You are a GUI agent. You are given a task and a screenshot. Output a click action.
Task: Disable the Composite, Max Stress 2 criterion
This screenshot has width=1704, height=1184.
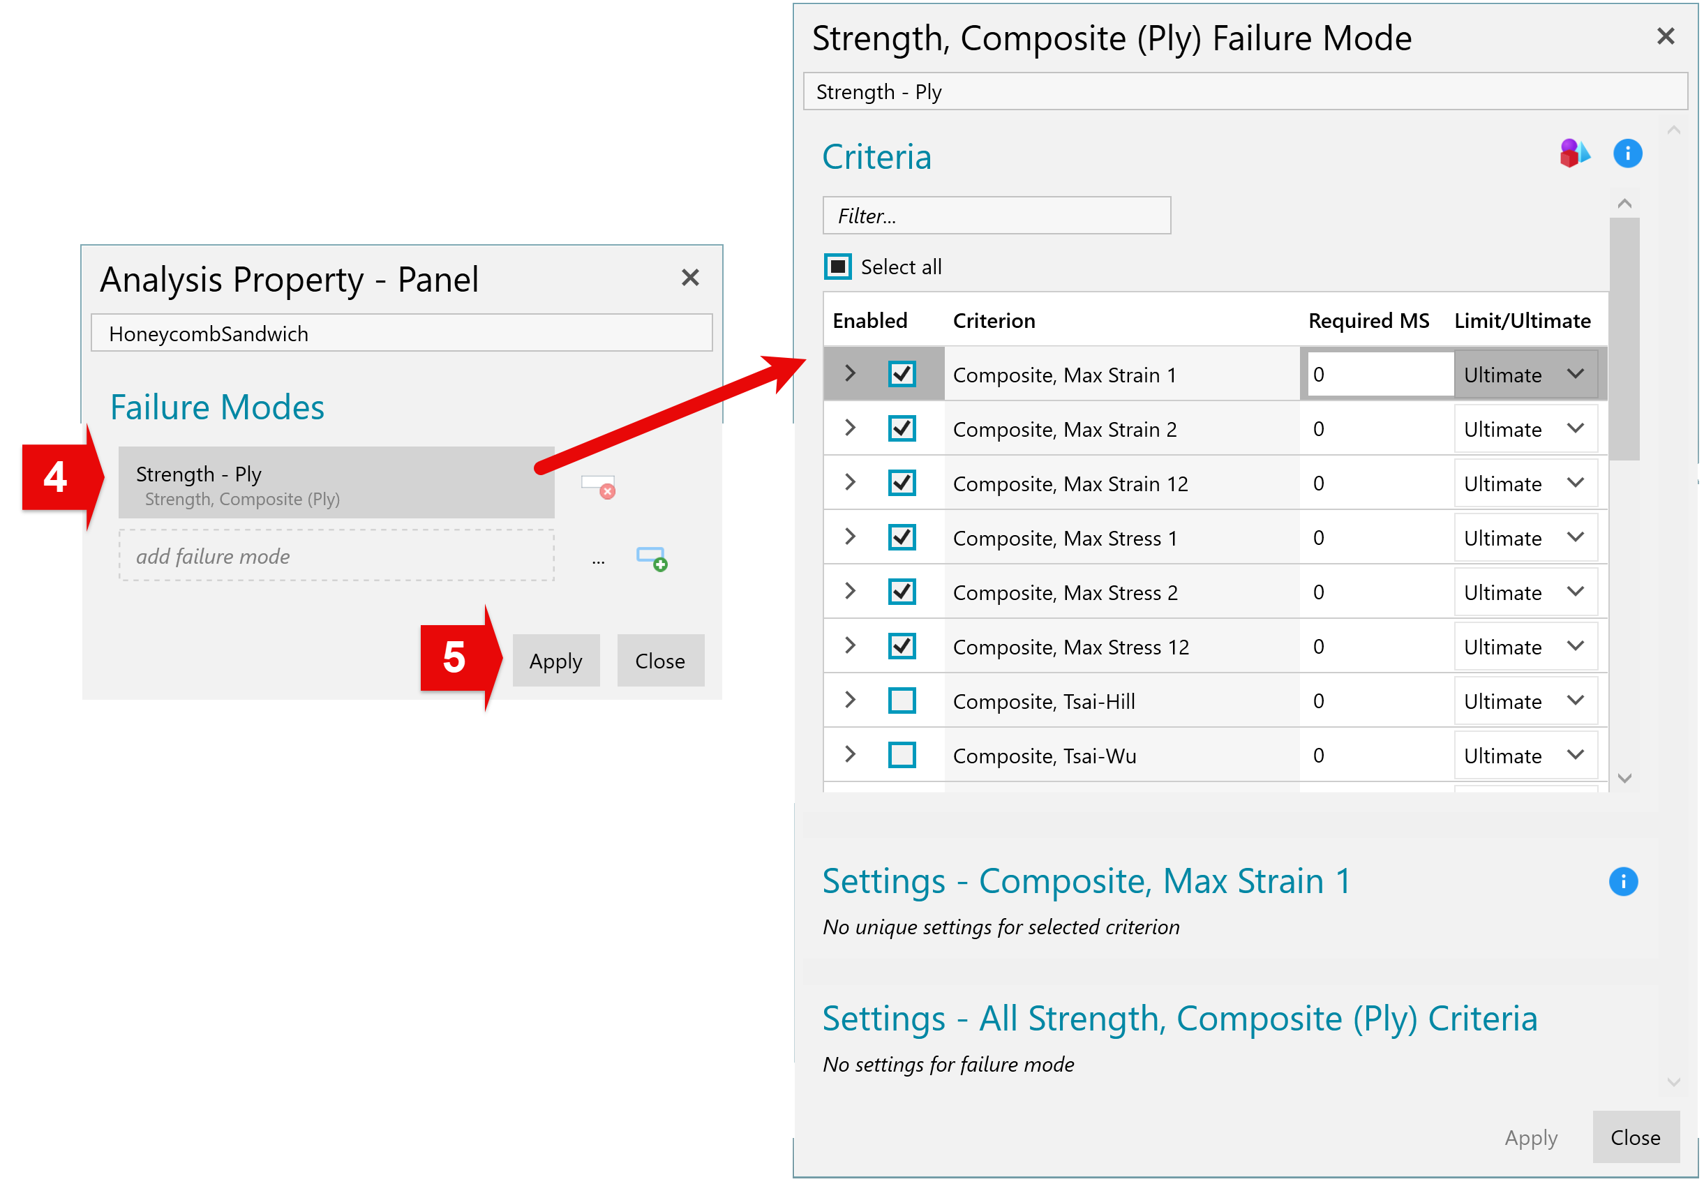coord(902,591)
